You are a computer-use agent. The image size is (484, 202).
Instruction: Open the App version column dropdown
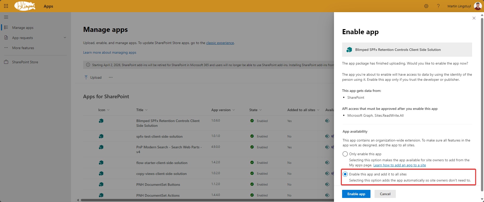234,110
